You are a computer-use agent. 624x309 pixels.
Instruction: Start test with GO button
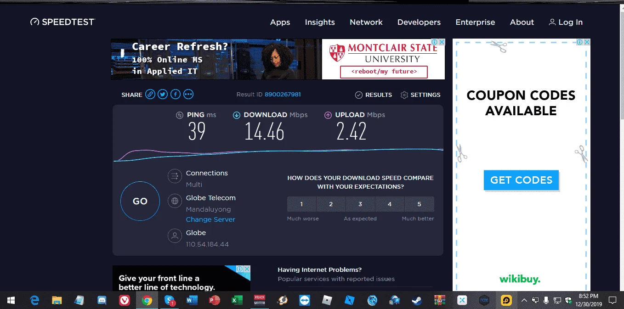[140, 201]
